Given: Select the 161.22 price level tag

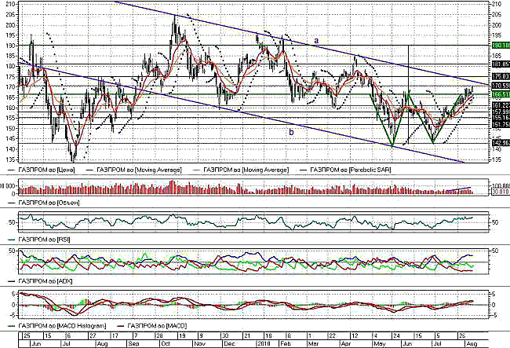Looking at the screenshot, I should click(x=501, y=105).
